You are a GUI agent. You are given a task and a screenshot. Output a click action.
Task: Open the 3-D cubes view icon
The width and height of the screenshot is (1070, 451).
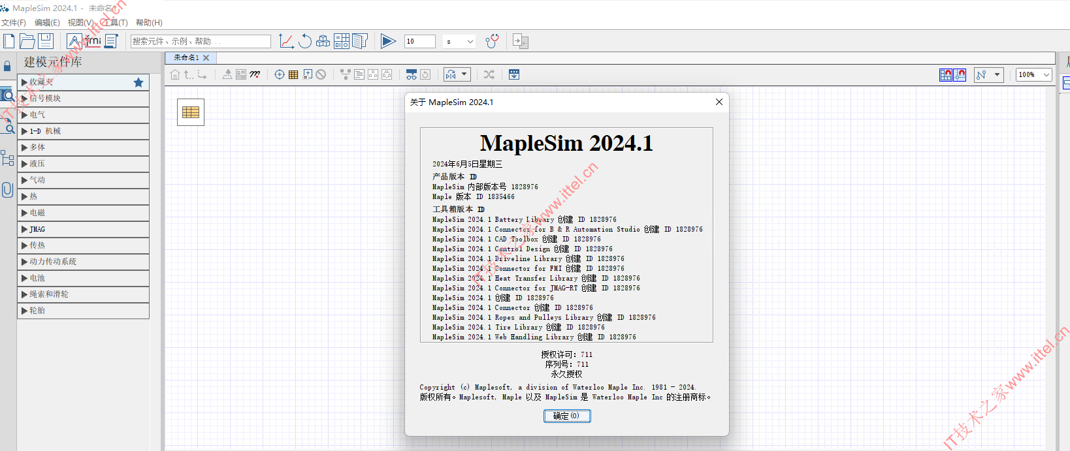click(x=323, y=41)
